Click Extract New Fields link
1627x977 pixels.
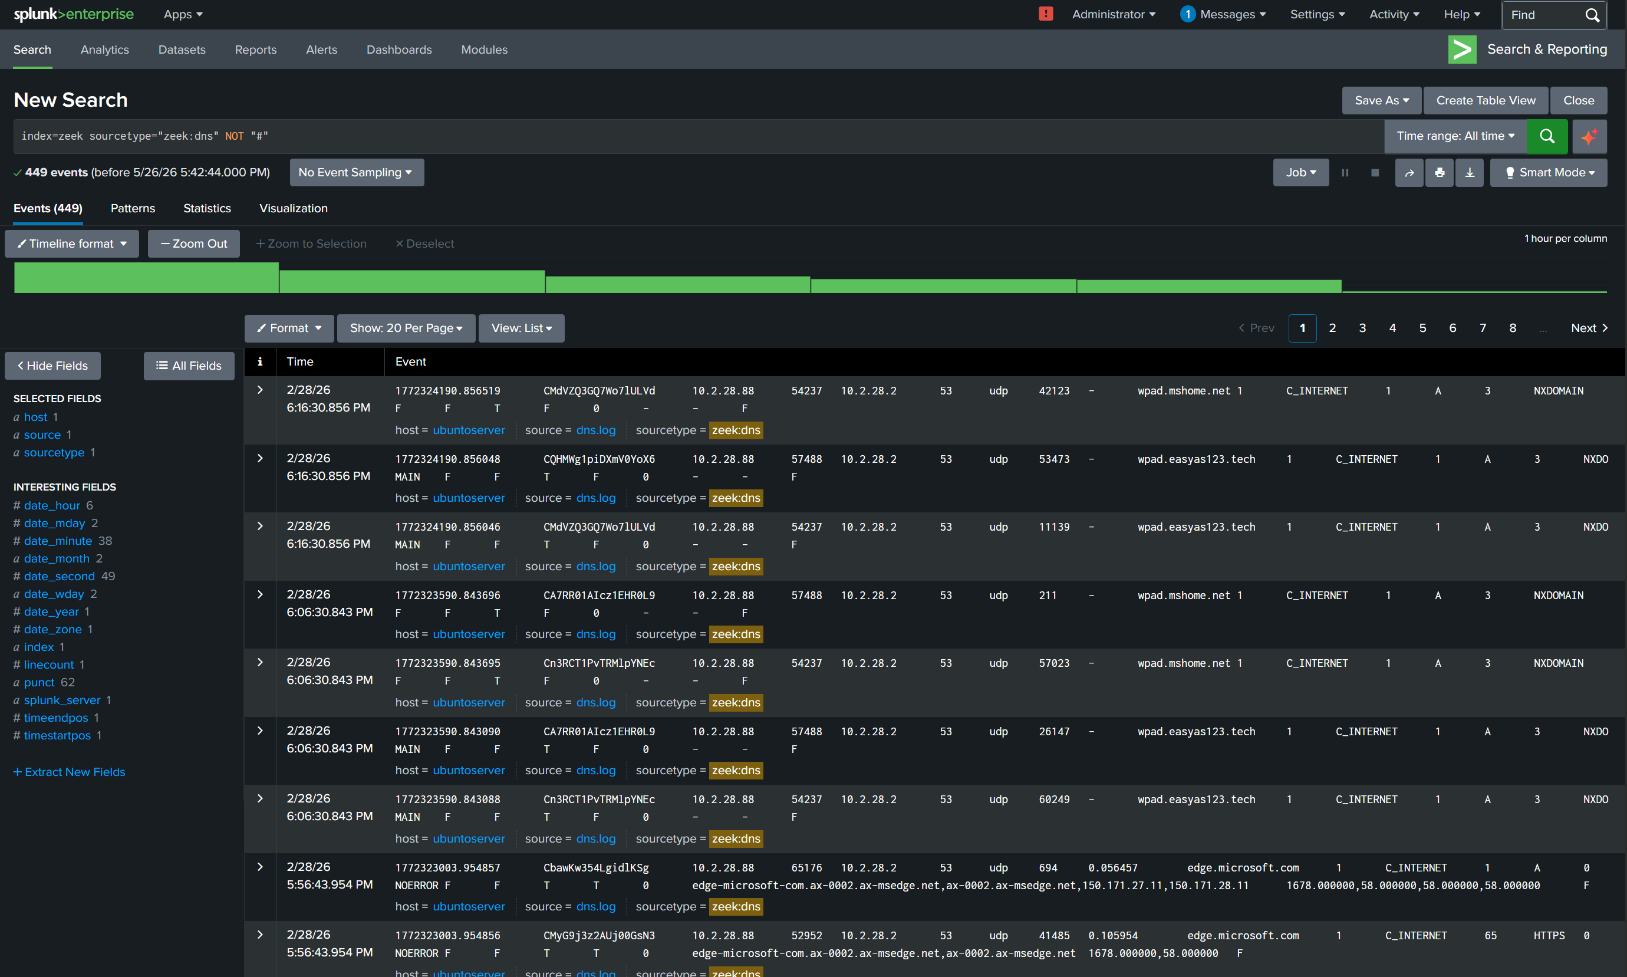point(69,772)
